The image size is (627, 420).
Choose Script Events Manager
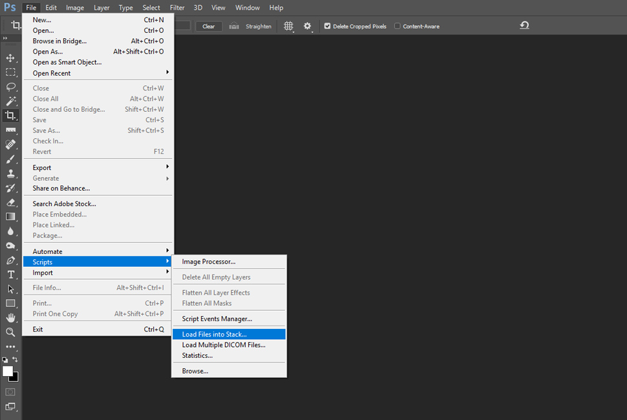(x=229, y=319)
